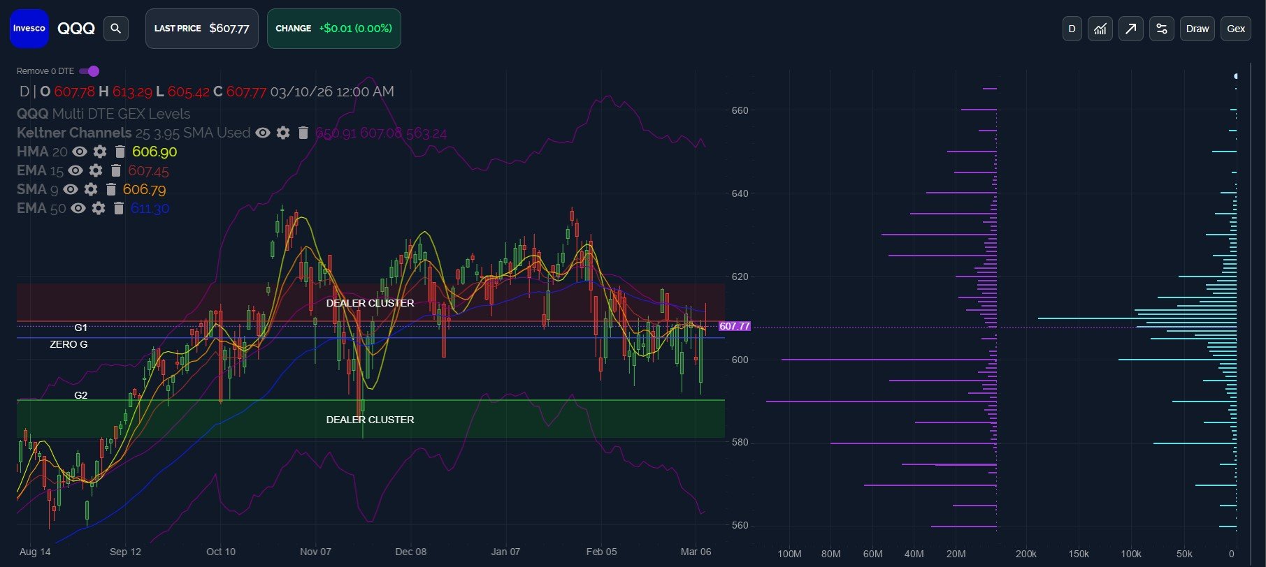The width and height of the screenshot is (1266, 567).
Task: Open the chart settings sliders icon
Action: (x=1162, y=29)
